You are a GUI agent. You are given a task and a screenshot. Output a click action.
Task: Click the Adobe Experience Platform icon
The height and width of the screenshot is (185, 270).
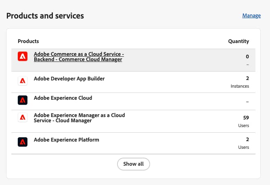click(23, 142)
